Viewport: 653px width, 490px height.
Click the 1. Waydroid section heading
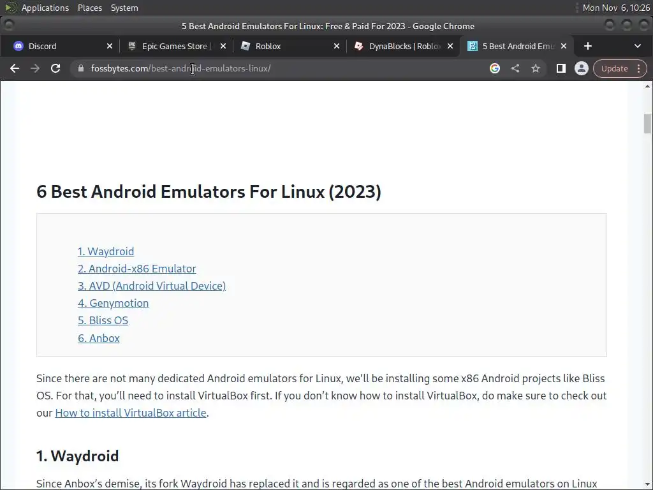click(x=77, y=456)
